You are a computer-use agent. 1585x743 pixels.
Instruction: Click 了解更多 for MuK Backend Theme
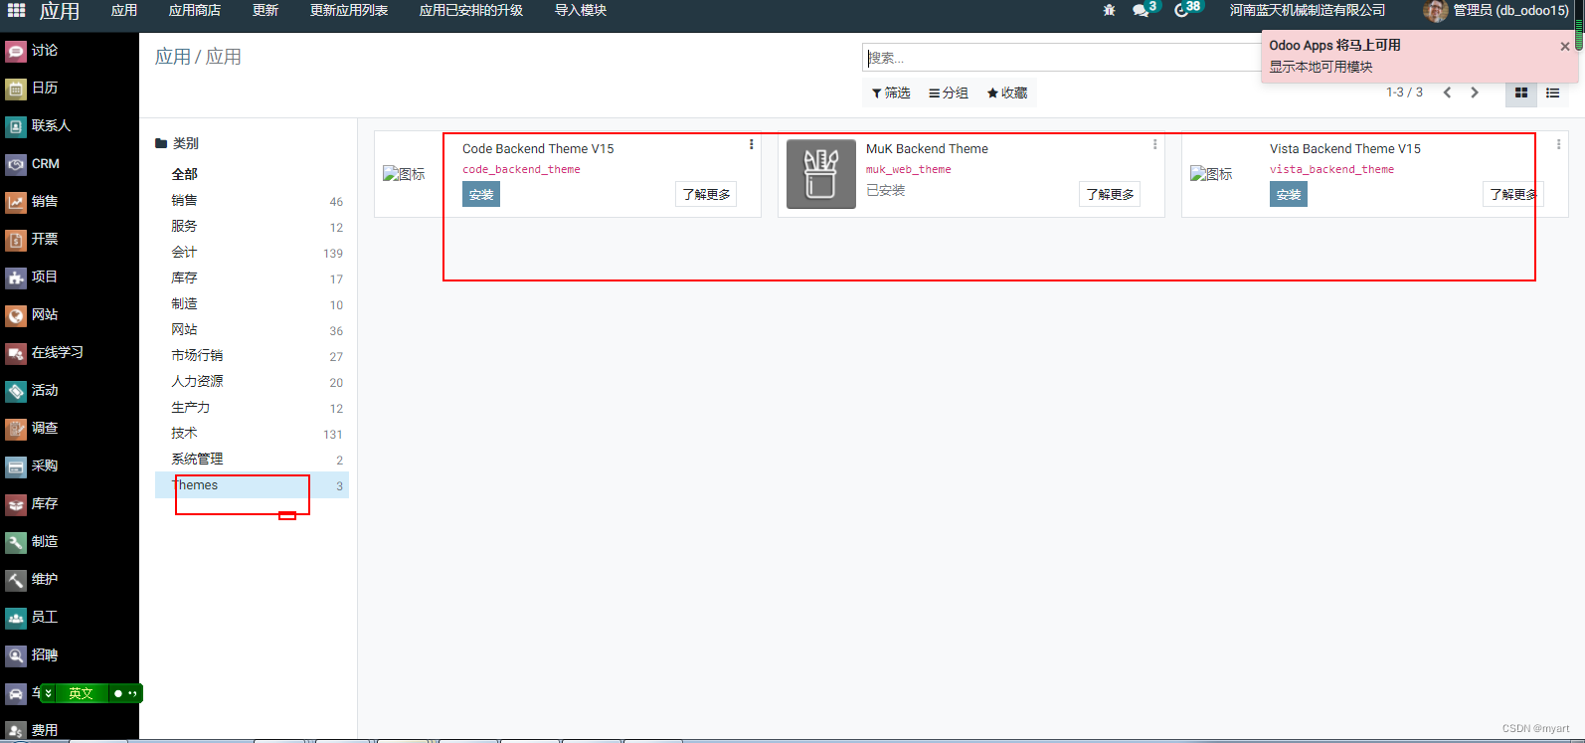point(1110,194)
